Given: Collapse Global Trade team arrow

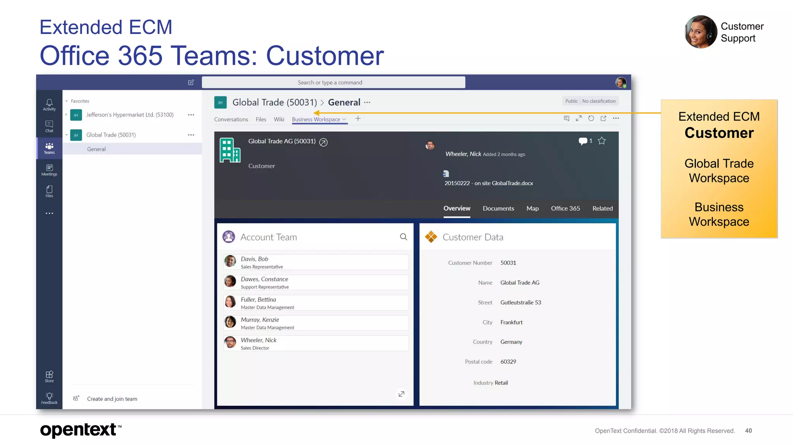Looking at the screenshot, I should (x=67, y=135).
